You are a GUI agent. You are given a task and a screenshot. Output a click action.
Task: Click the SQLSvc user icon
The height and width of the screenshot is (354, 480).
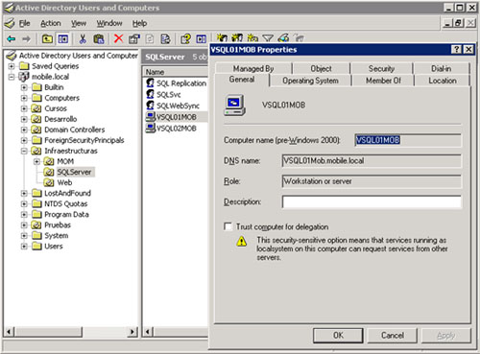[x=150, y=94]
